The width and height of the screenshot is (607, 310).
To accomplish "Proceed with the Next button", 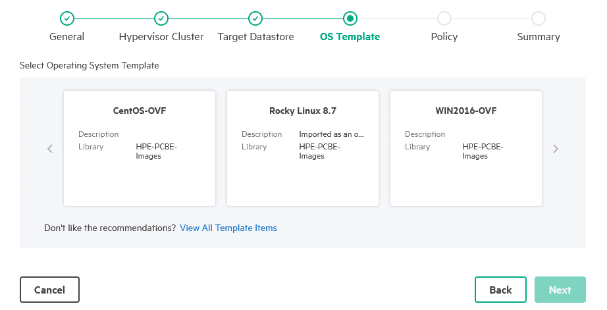I will click(x=560, y=290).
